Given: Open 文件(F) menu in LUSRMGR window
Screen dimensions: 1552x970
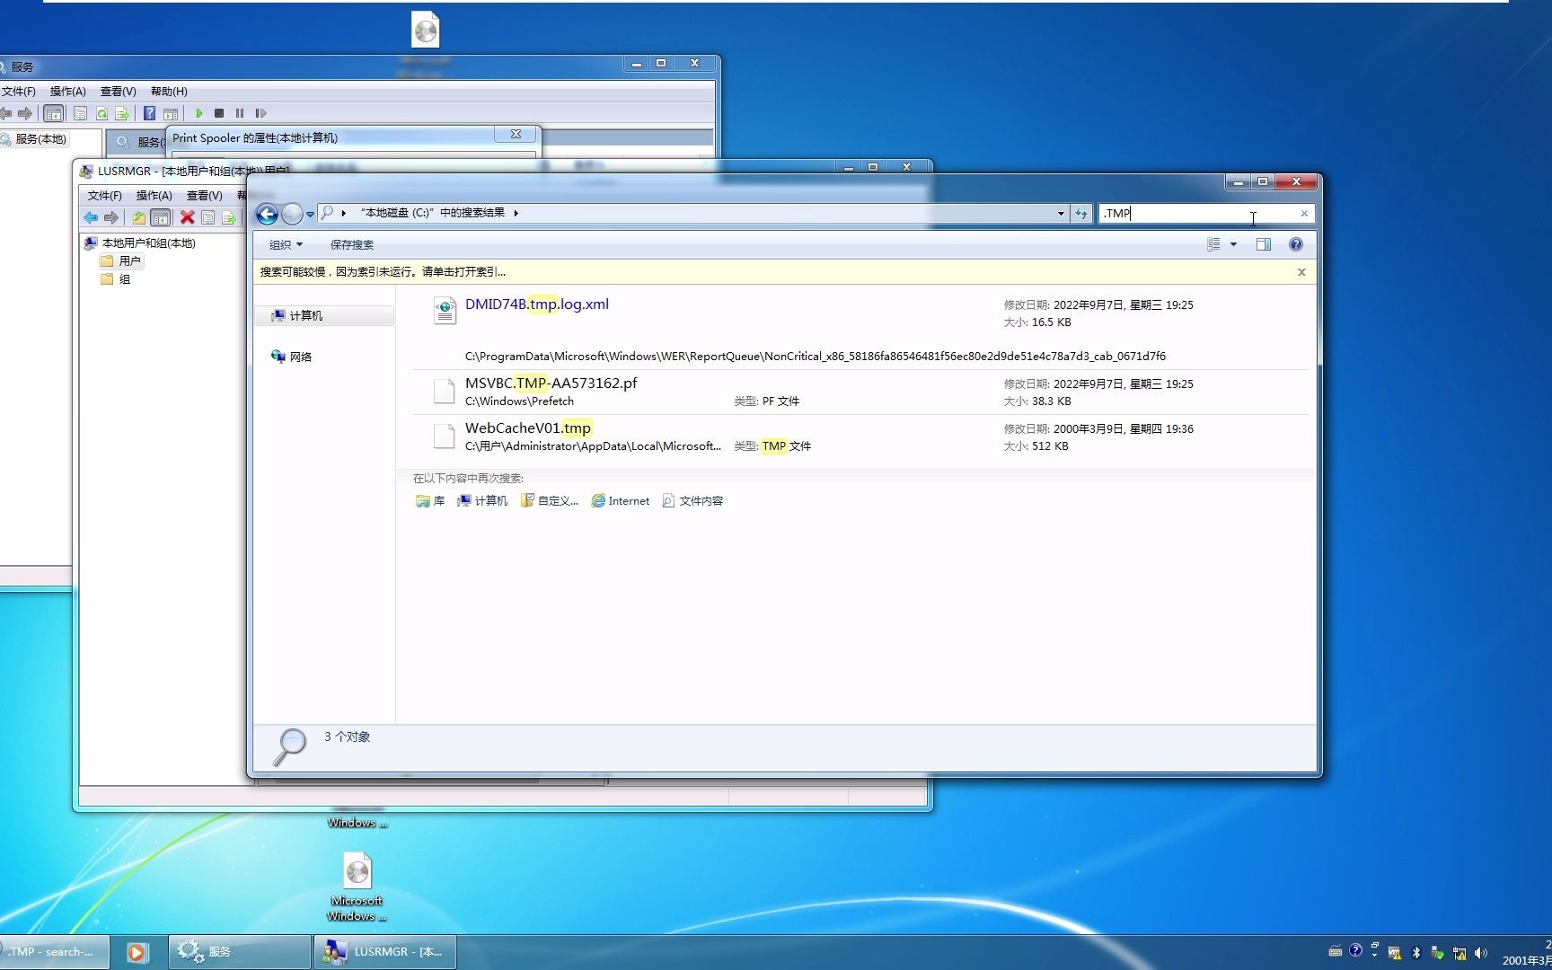Looking at the screenshot, I should 104,196.
